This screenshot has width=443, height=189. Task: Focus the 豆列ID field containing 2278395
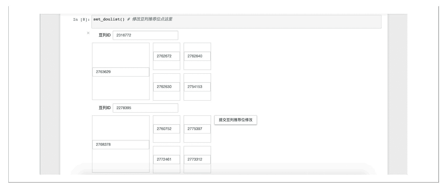click(145, 108)
